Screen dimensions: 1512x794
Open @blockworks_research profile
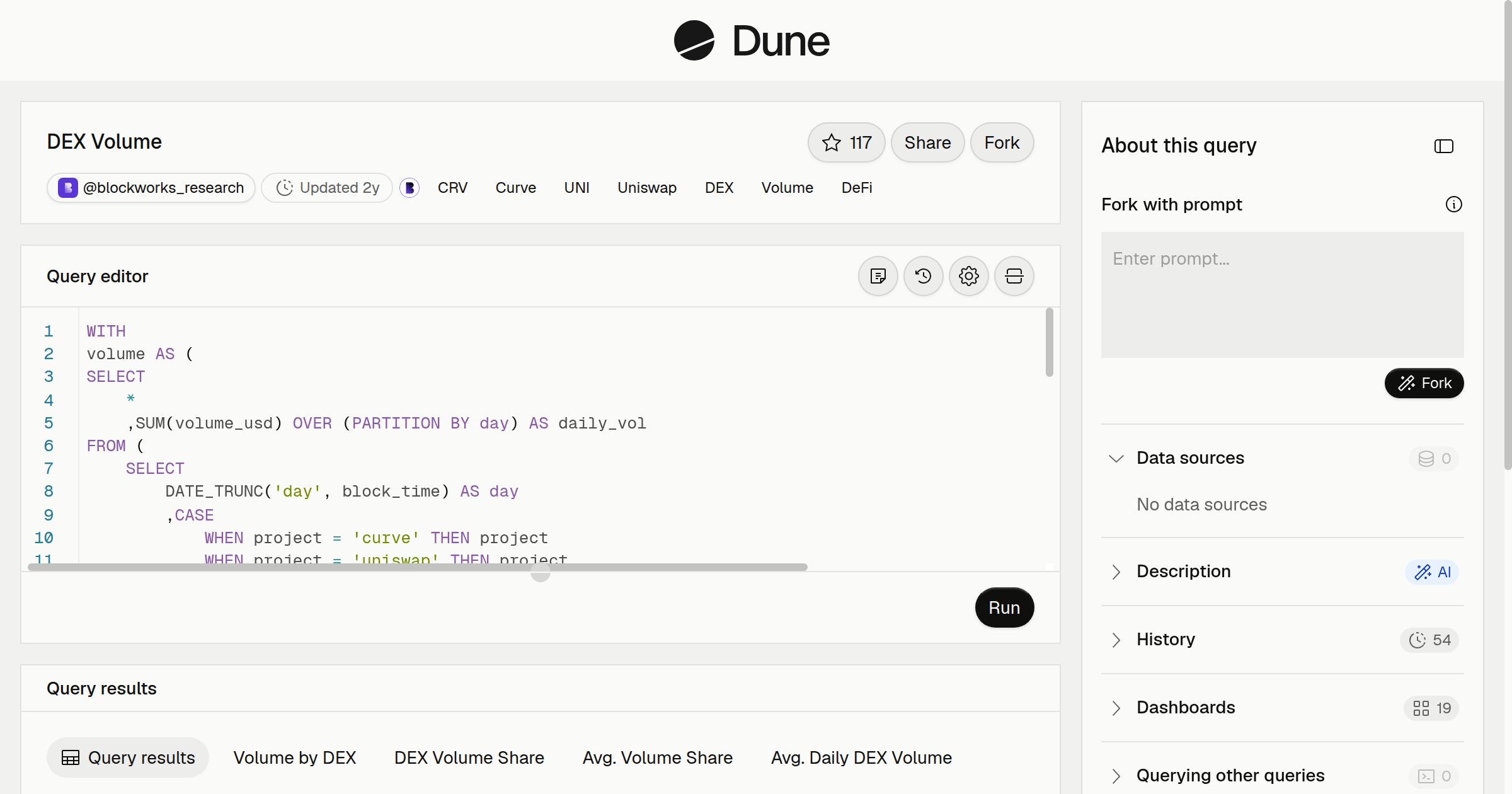pyautogui.click(x=151, y=188)
